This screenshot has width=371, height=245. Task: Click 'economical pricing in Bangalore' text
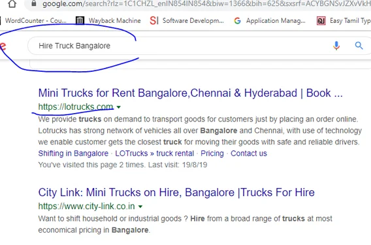(94, 230)
